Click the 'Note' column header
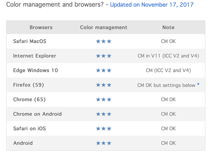Image resolution: width=213 pixels, height=159 pixels. [x=168, y=27]
